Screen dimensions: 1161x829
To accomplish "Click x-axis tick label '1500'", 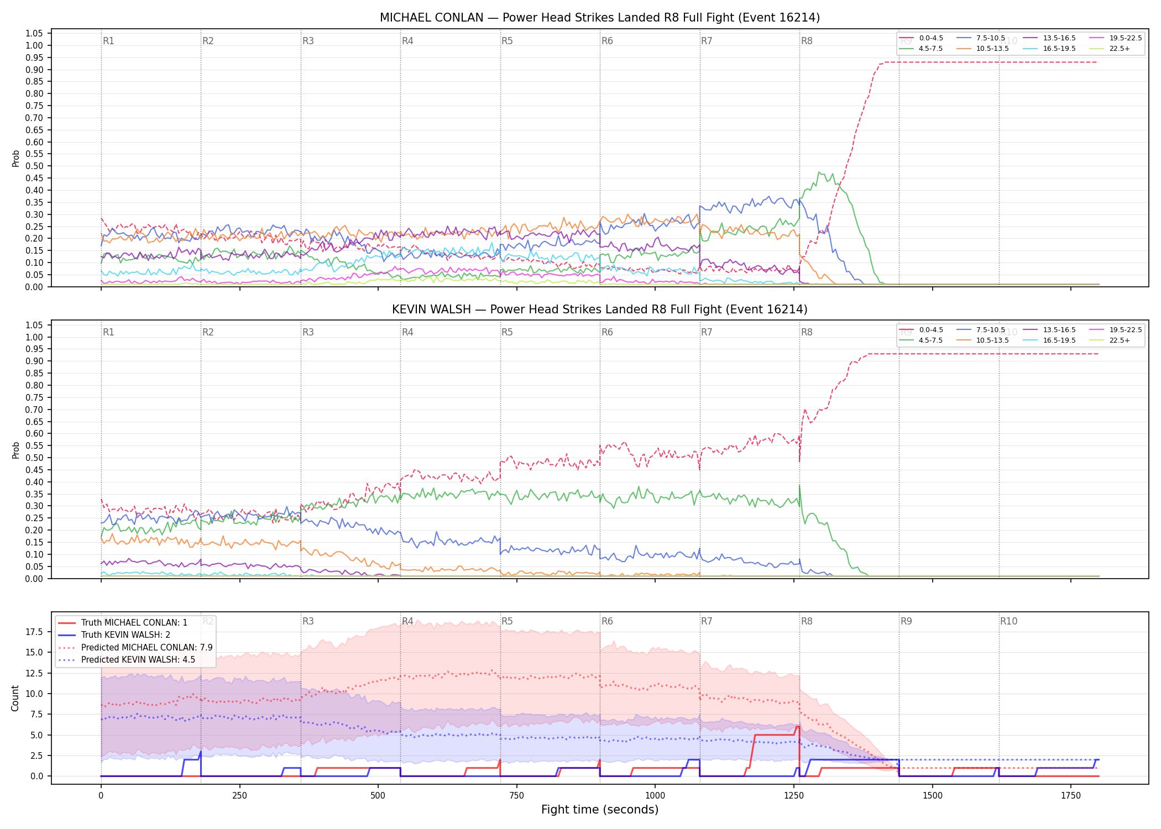I will click(933, 796).
